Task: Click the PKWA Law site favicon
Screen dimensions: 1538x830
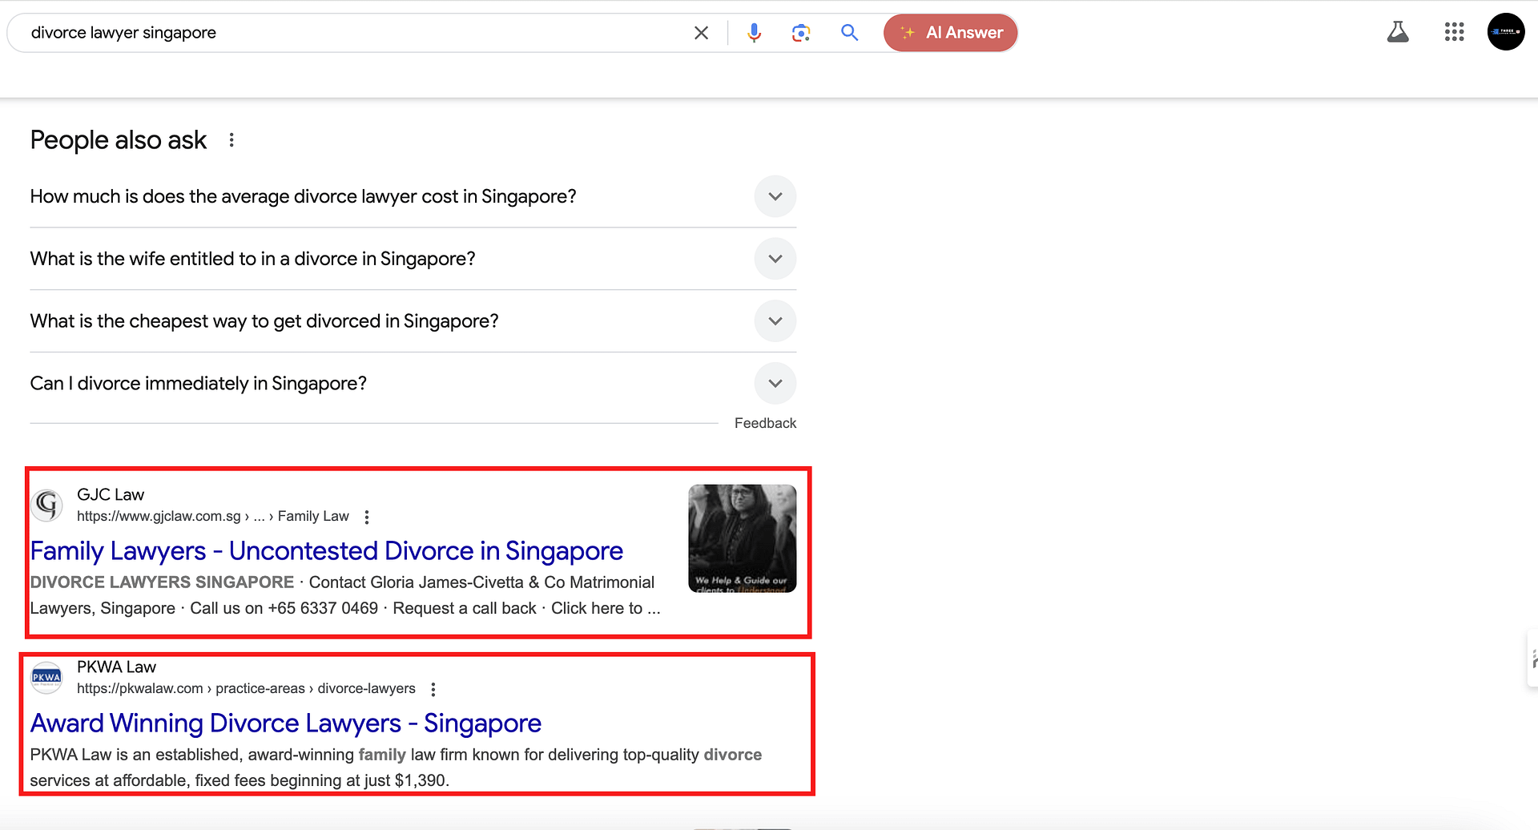Action: 46,677
